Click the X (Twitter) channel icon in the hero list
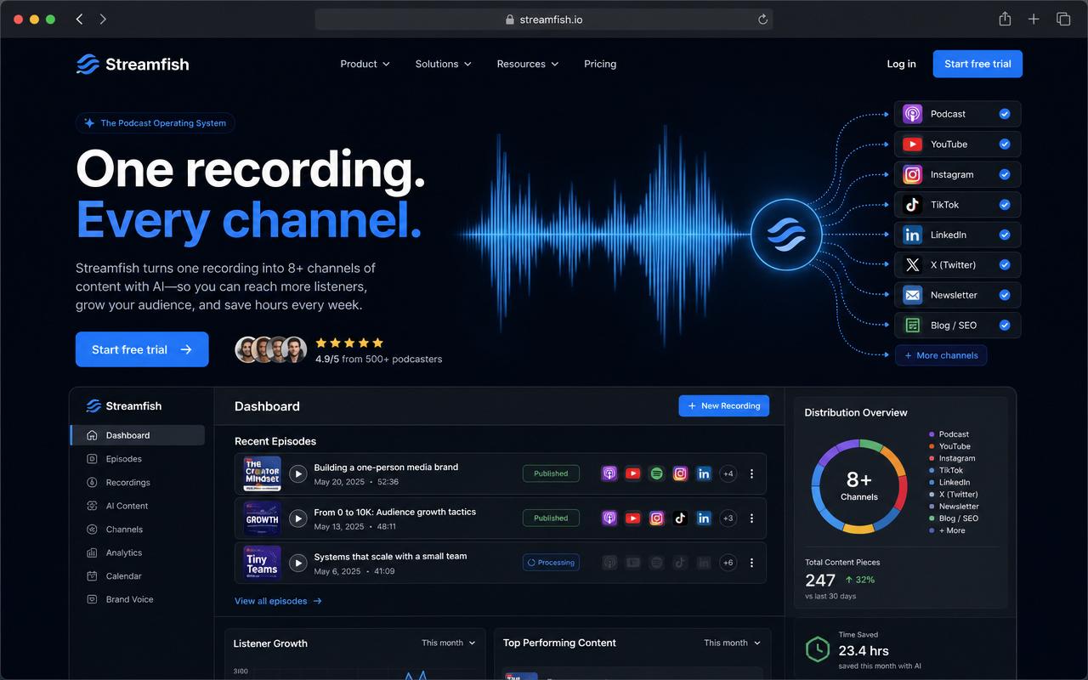This screenshot has width=1088, height=680. point(912,265)
